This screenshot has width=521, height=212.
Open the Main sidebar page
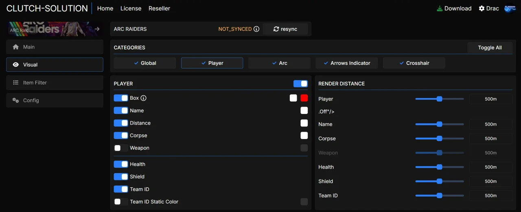pos(55,47)
